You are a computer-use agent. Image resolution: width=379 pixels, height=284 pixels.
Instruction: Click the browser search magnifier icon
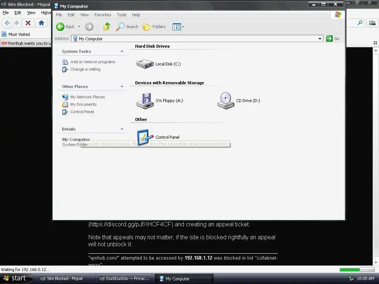click(x=360, y=23)
